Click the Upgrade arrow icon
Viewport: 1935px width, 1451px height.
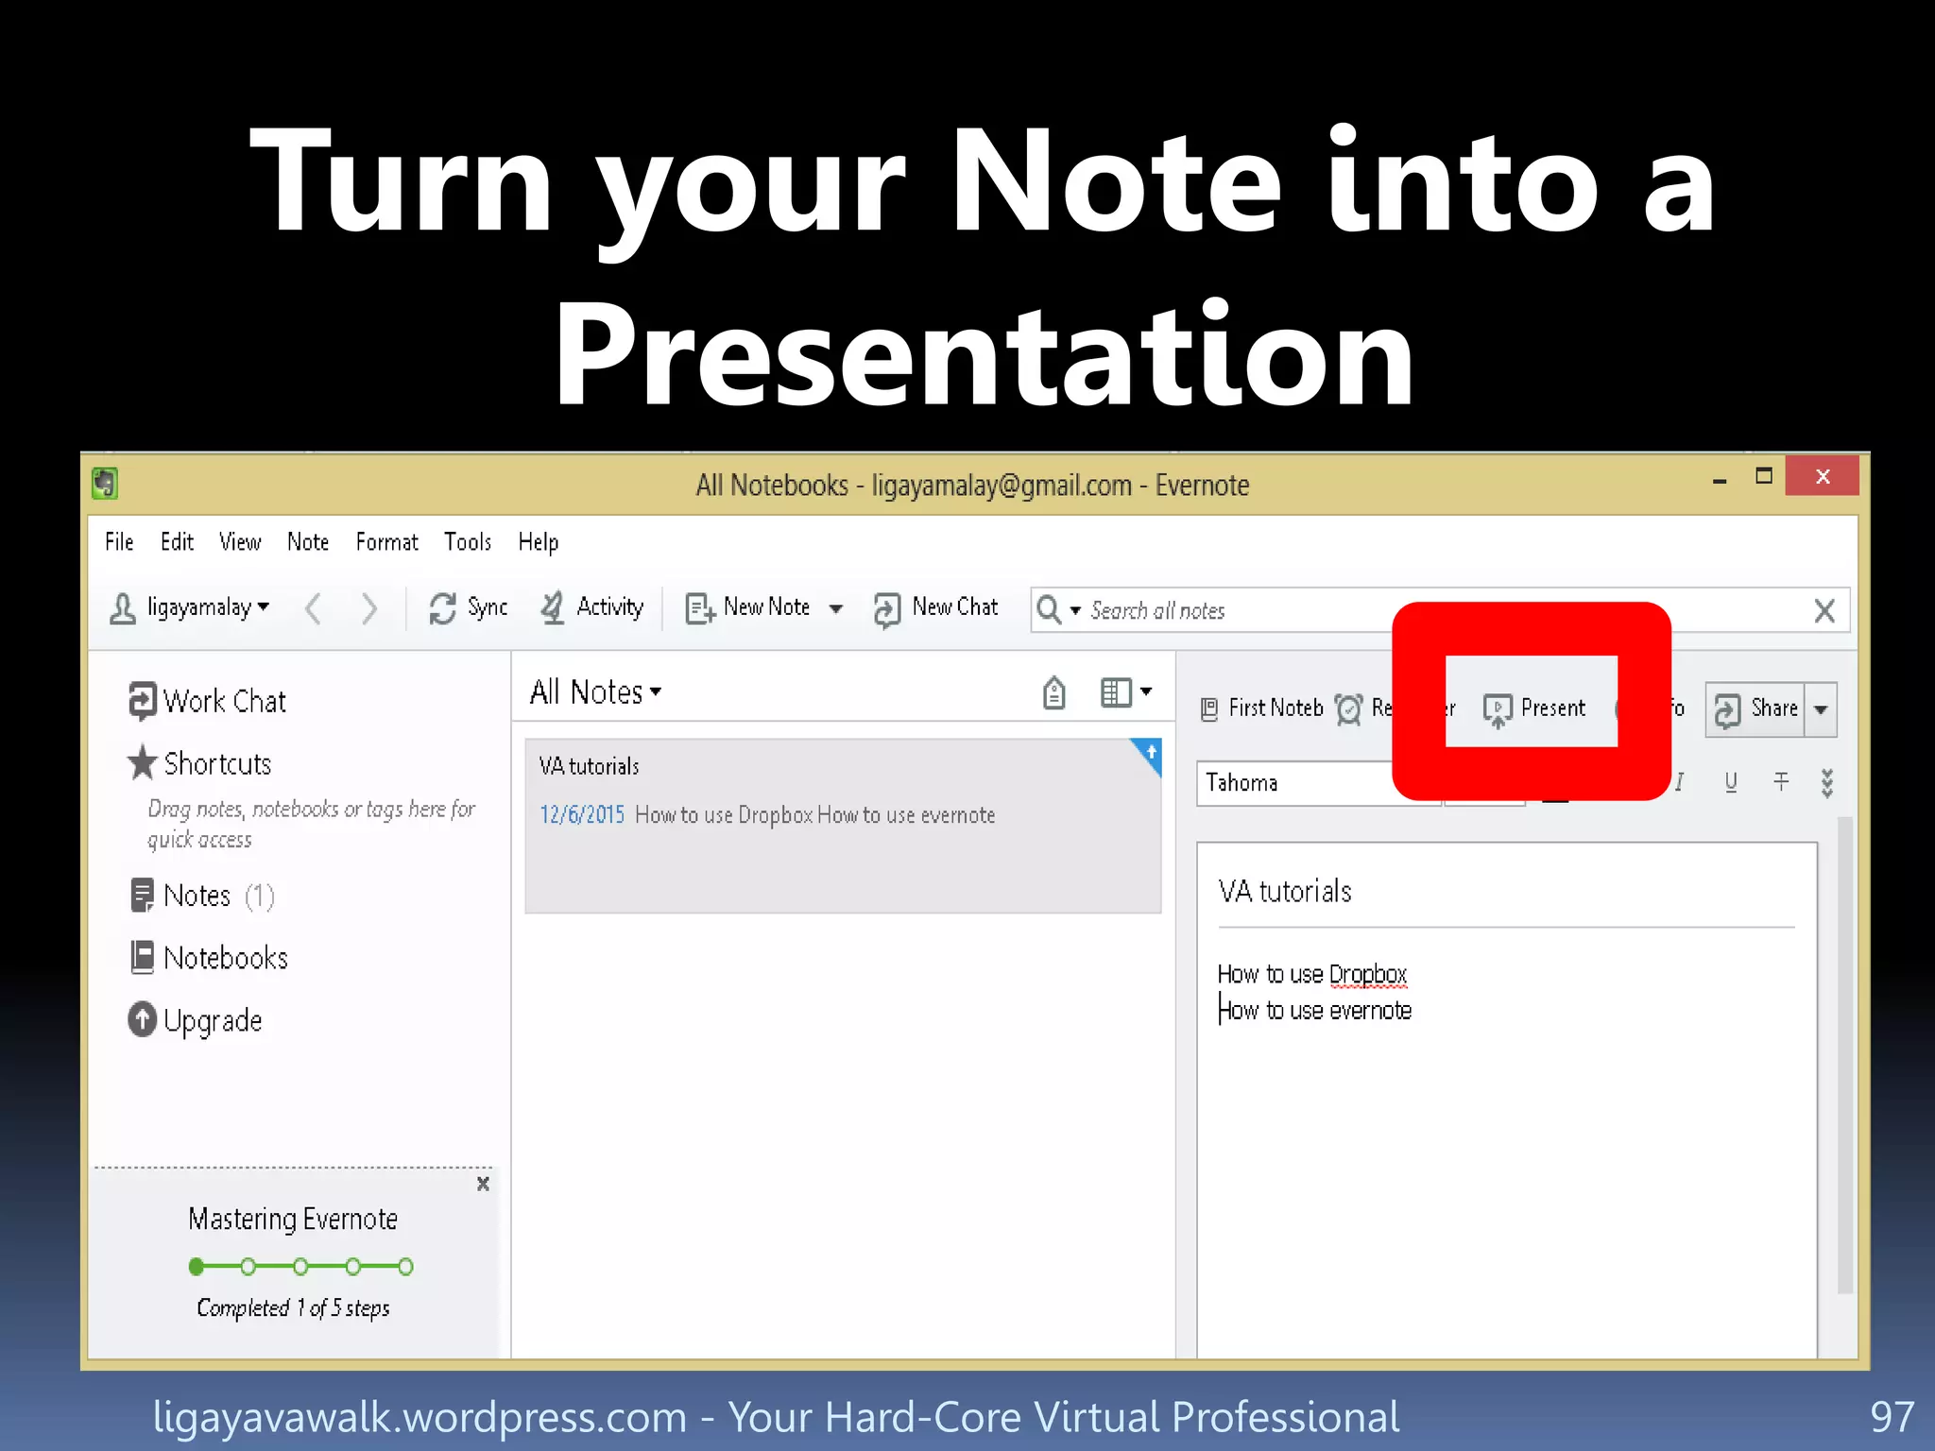(142, 1019)
